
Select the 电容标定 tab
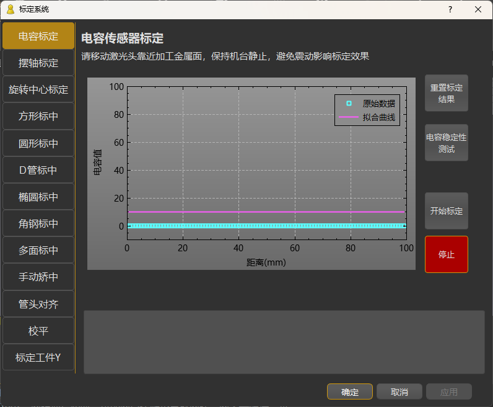tap(38, 36)
